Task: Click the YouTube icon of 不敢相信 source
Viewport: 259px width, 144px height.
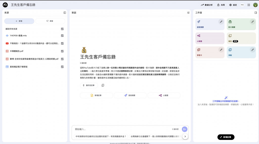Action: coord(7,43)
